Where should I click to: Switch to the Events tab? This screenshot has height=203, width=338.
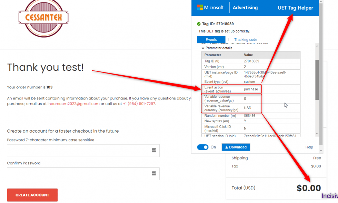click(211, 40)
